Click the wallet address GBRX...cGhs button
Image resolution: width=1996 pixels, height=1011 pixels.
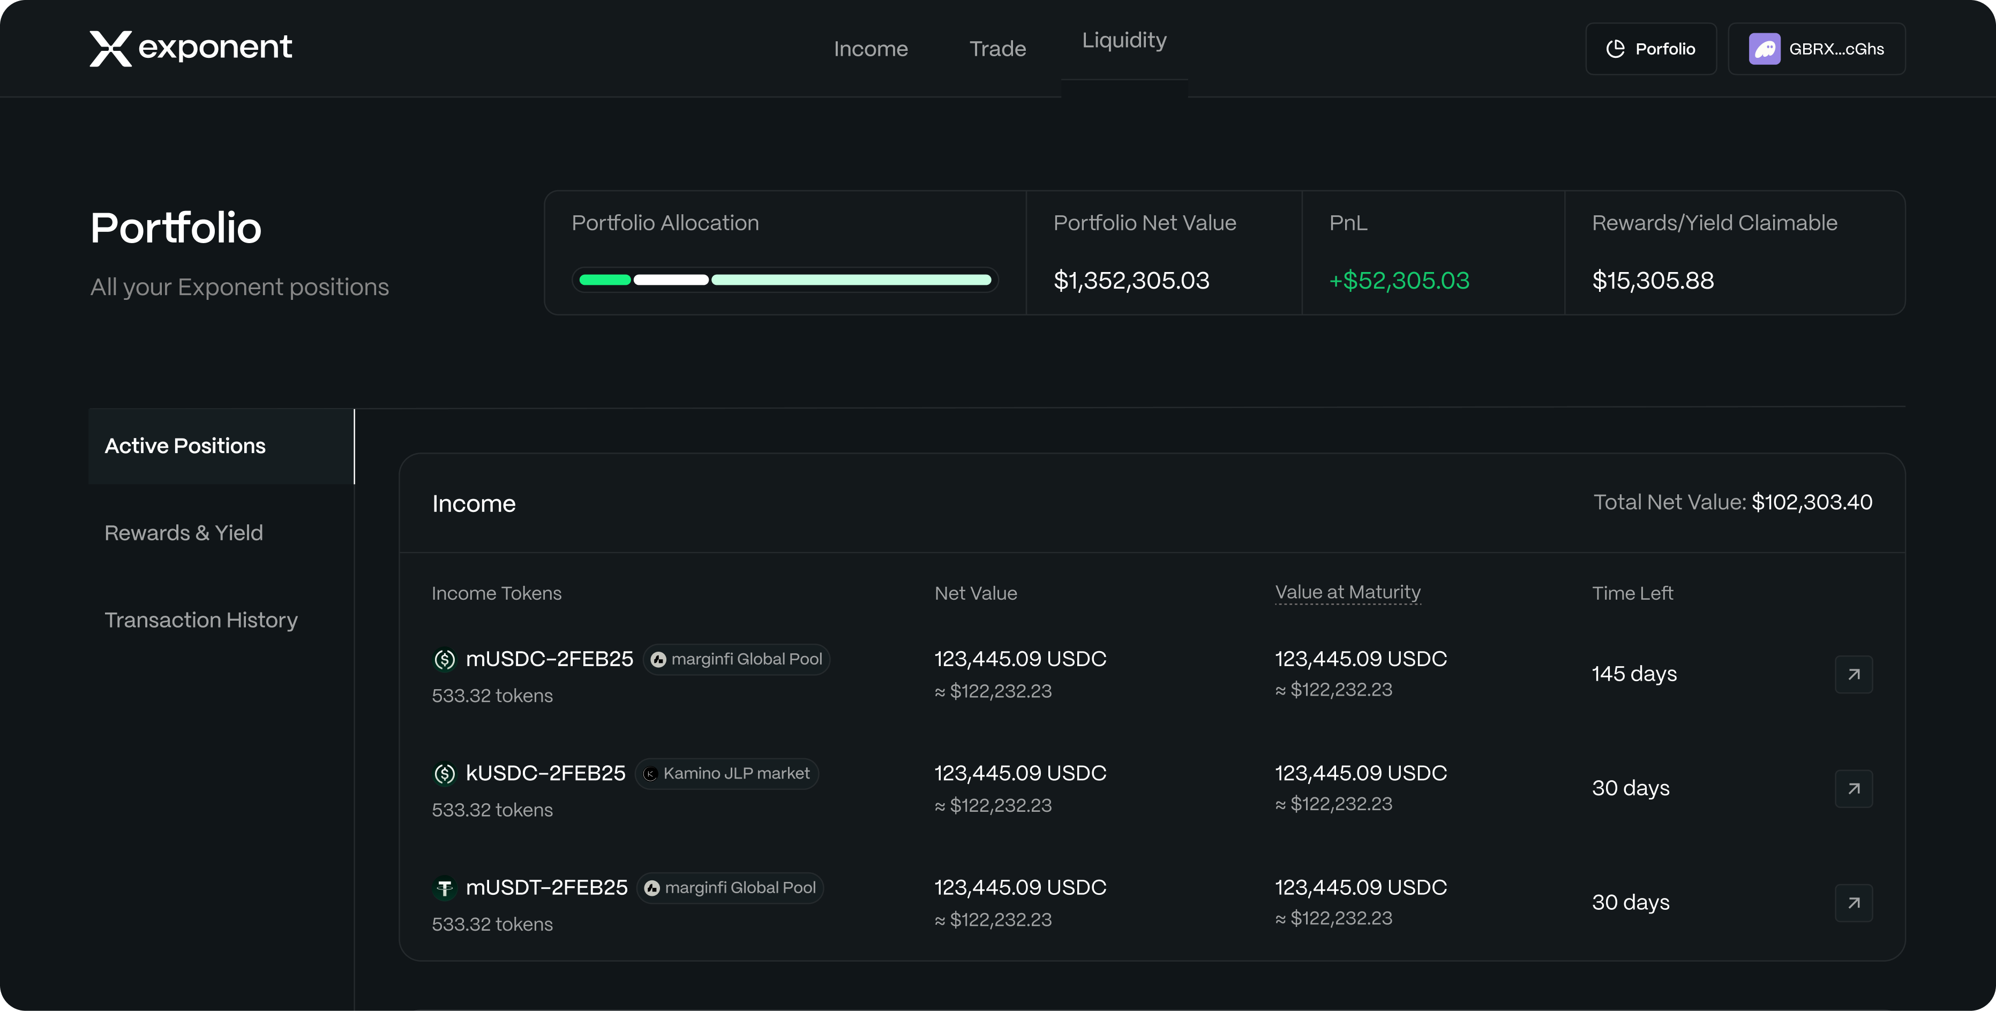coord(1836,49)
